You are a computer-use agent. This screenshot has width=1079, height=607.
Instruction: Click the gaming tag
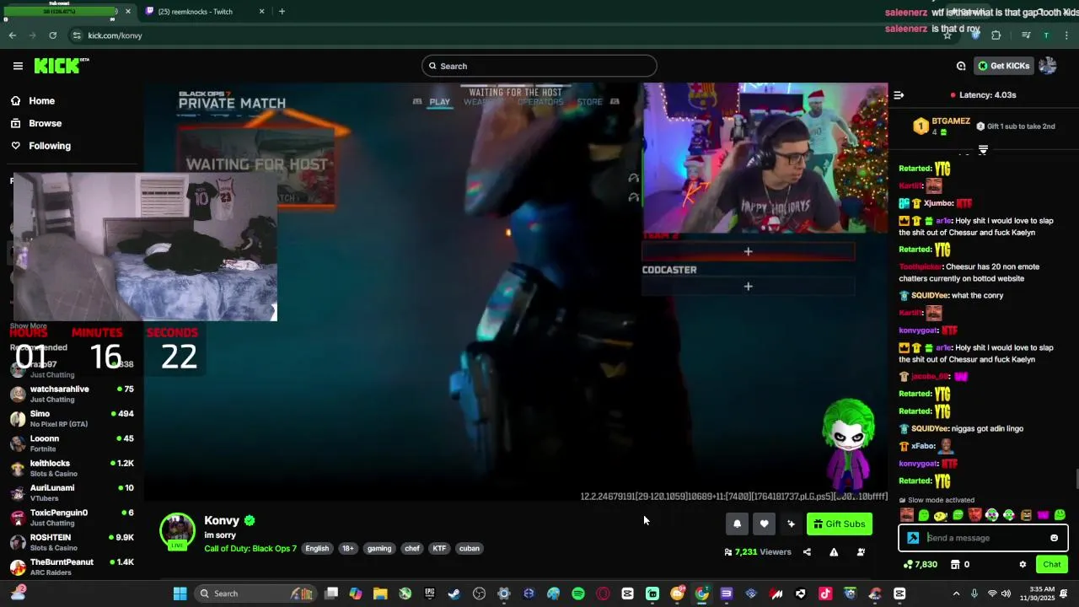[x=379, y=549]
